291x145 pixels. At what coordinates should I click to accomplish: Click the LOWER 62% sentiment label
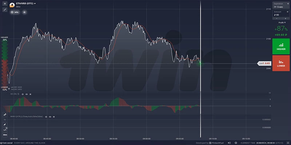pyautogui.click(x=4, y=88)
